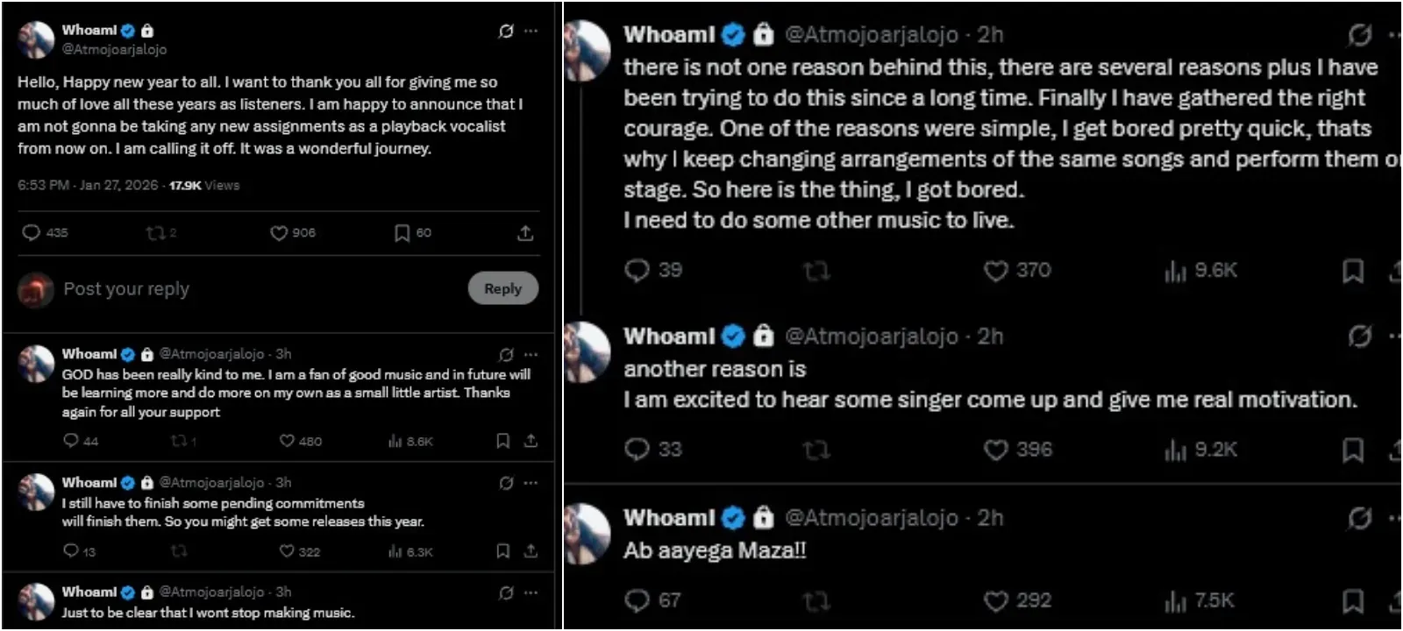Like the 'another reason is' tweet with 396 likes
1403x631 pixels.
coord(996,450)
